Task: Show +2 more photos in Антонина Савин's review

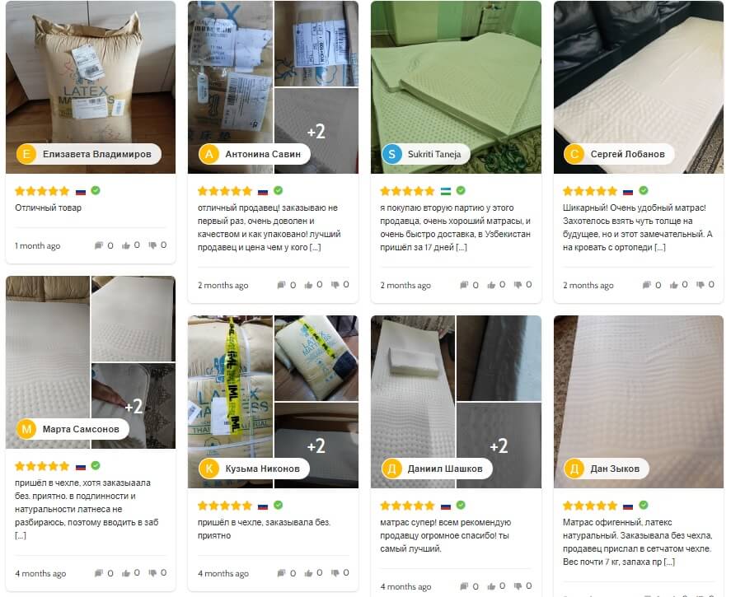Action: tap(316, 131)
